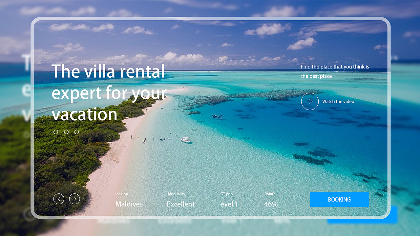Click the location label above Maldives
The image size is (420, 236).
click(x=122, y=194)
